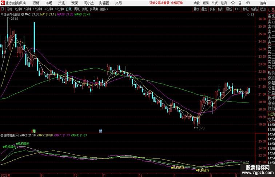This screenshot has width=275, height=177.
Task: Click the 画线 drawing toolbar button
Action: pos(229,9)
